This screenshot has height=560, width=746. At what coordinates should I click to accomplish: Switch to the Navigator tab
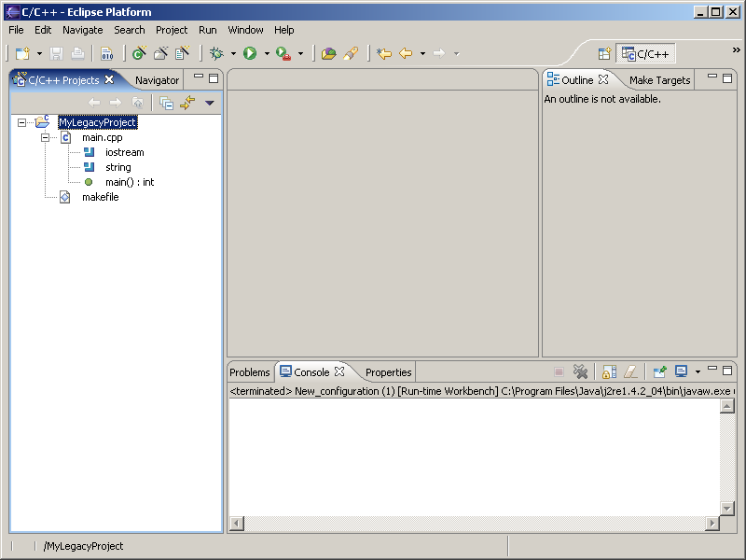[157, 80]
